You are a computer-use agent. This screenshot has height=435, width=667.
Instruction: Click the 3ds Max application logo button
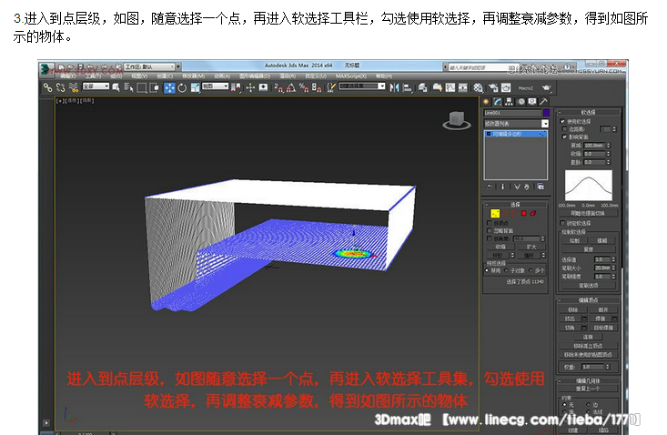(46, 69)
